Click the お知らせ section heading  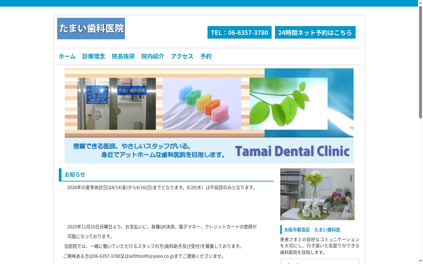click(x=166, y=175)
